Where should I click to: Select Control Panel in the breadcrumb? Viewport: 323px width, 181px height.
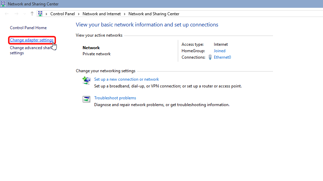[62, 14]
